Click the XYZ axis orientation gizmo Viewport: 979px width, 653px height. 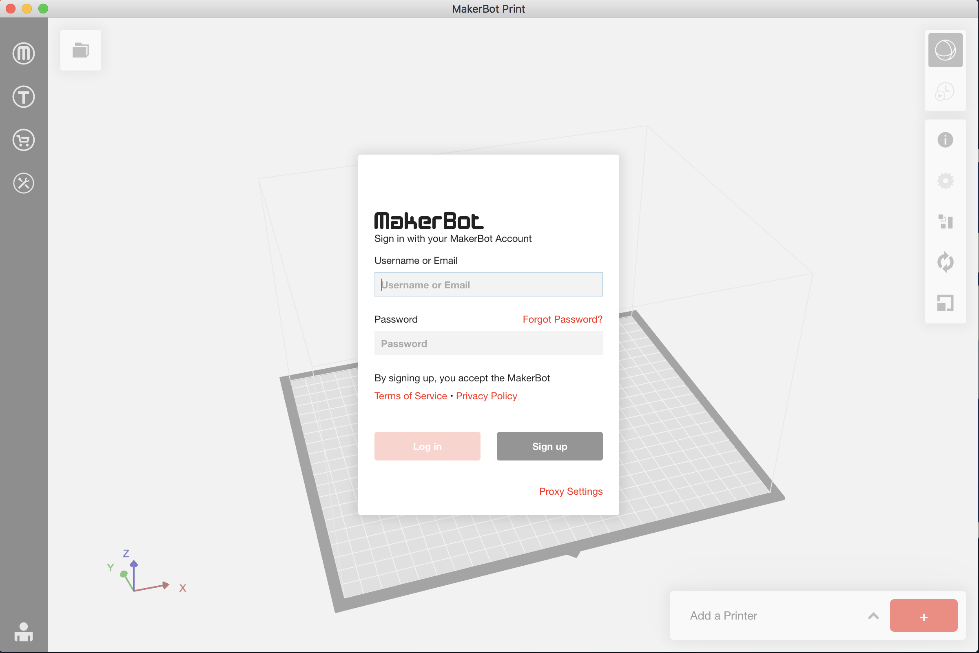[146, 571]
